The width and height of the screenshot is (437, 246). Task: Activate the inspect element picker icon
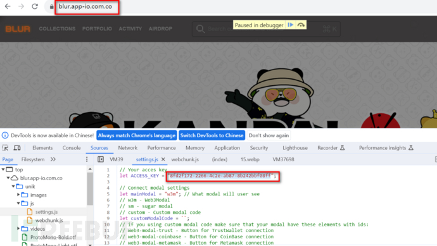[x=5, y=148]
